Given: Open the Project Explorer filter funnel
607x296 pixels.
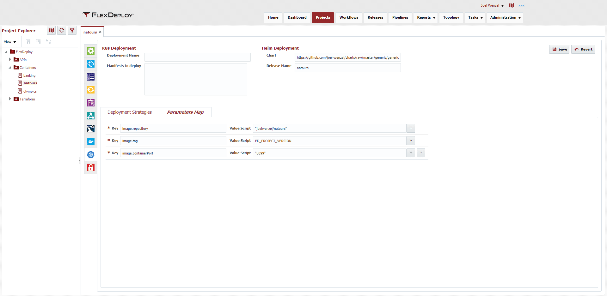Looking at the screenshot, I should (72, 30).
